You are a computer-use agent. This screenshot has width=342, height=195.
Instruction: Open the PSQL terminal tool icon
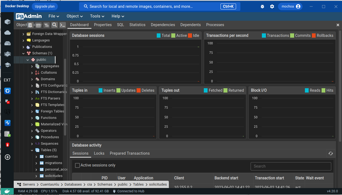(x=62, y=25)
